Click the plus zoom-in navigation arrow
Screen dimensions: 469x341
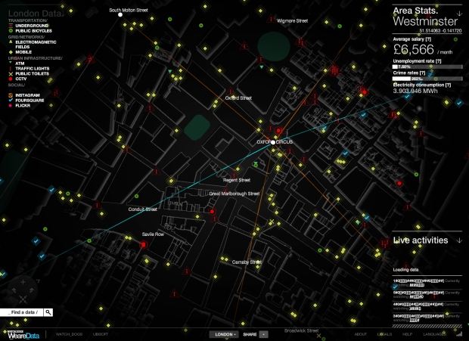[23, 282]
